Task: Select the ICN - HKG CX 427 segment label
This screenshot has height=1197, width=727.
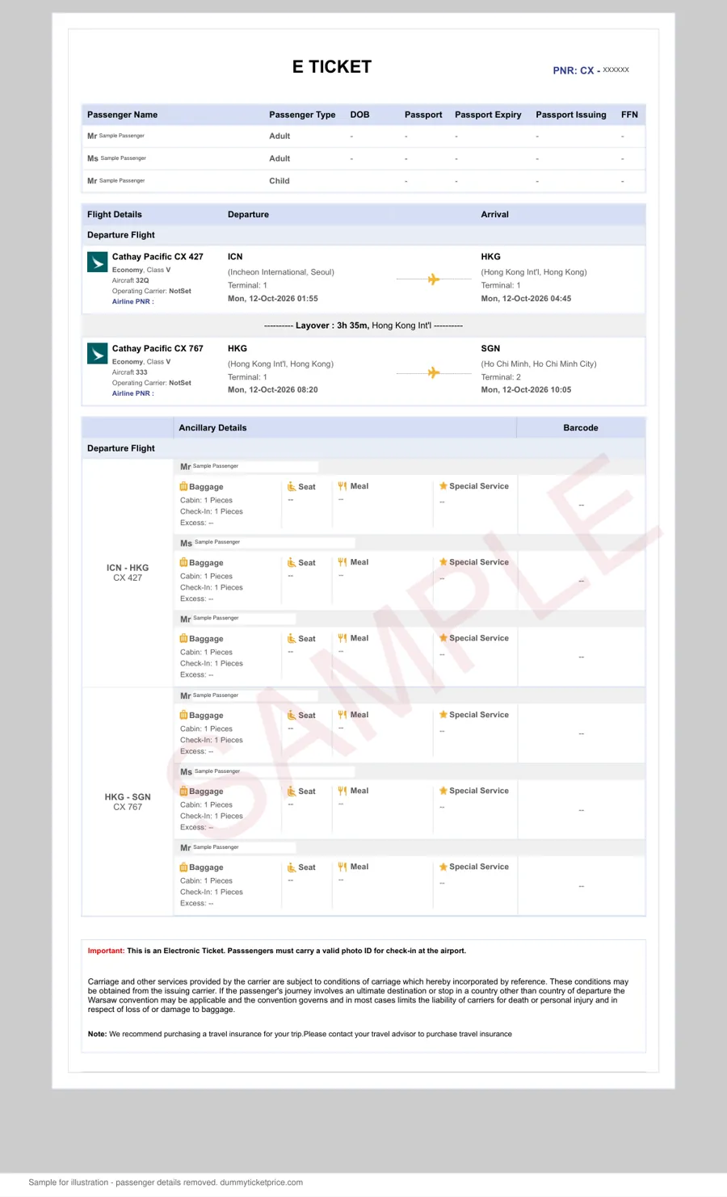Action: [128, 573]
